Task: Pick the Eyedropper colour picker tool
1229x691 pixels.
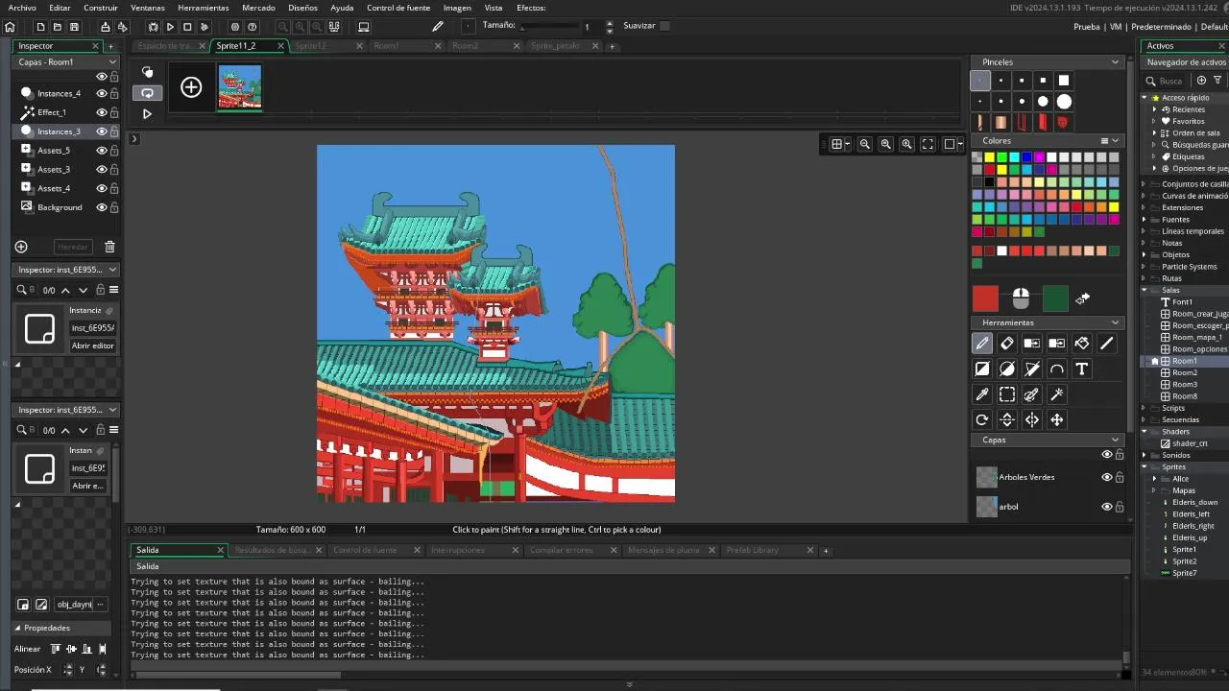Action: 982,394
